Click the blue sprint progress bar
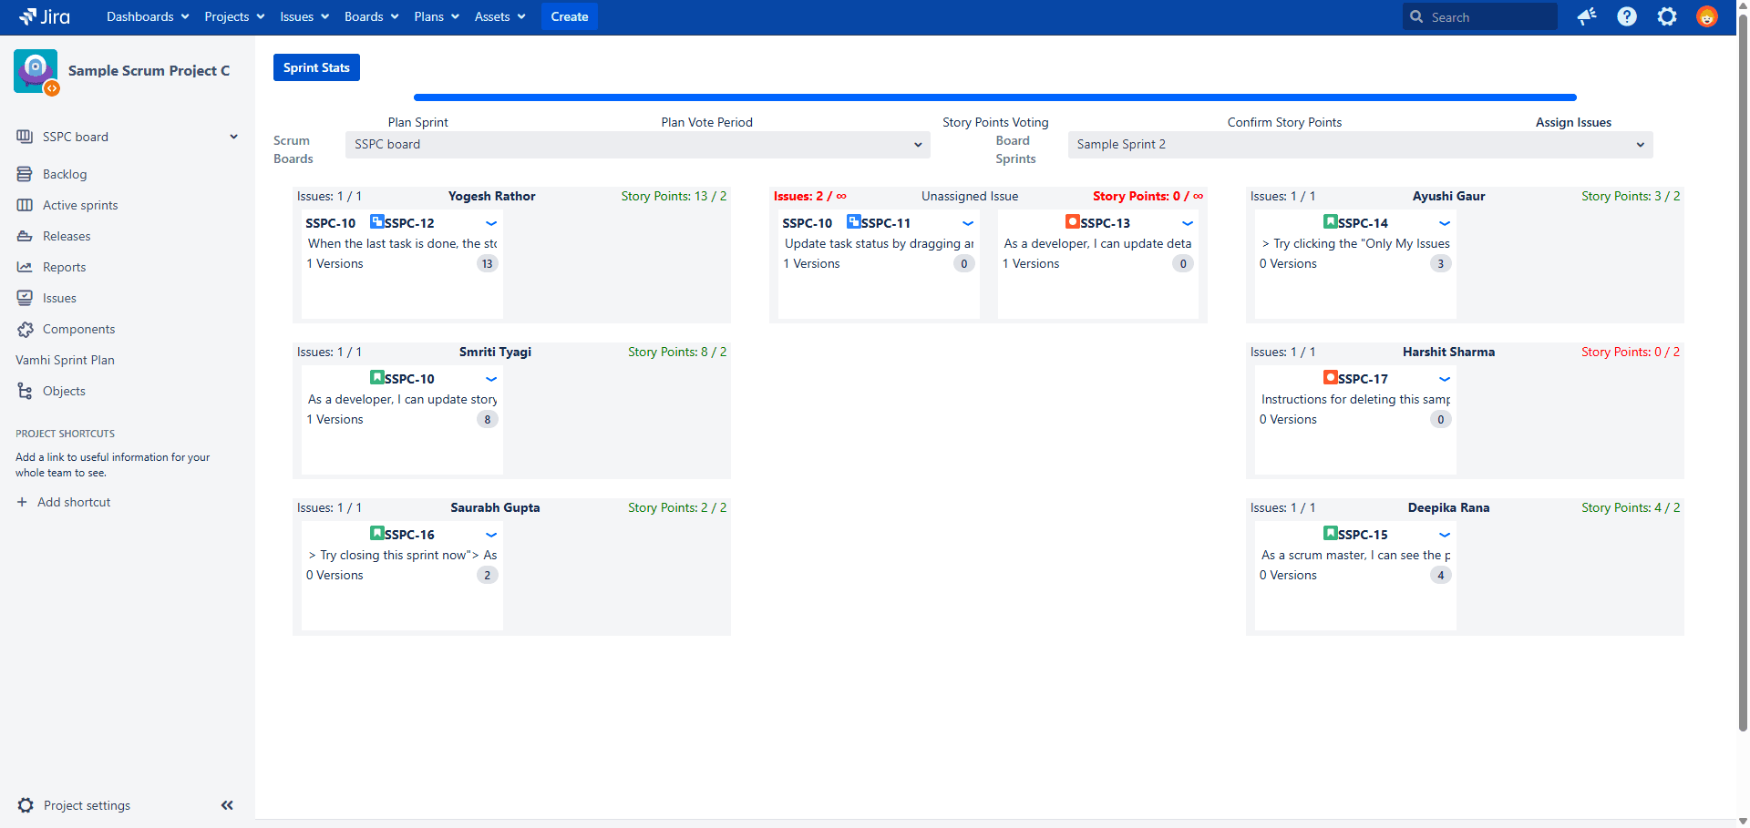Viewport: 1750px width, 828px height. click(994, 97)
